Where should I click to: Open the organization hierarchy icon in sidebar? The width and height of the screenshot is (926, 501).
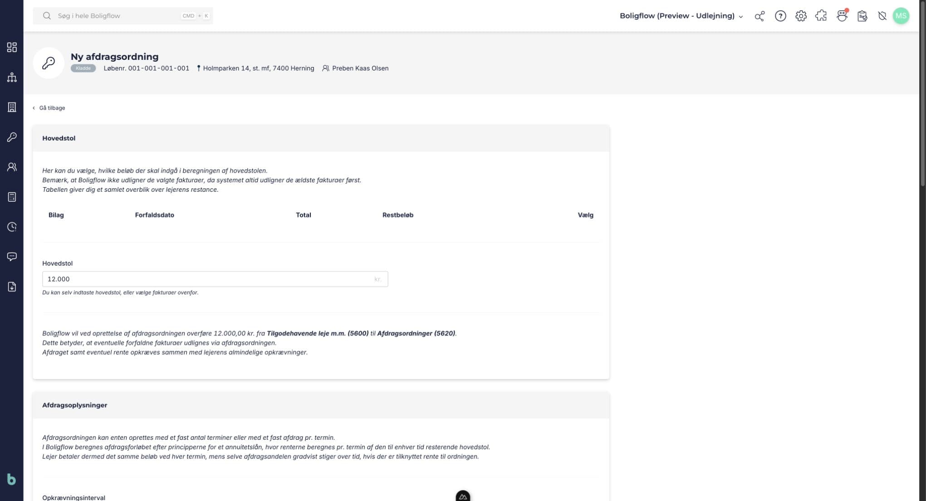[12, 77]
